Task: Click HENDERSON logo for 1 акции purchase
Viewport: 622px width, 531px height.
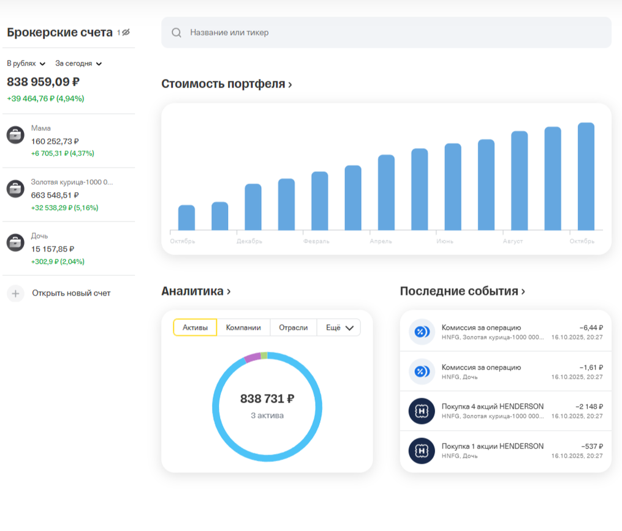Action: point(422,451)
